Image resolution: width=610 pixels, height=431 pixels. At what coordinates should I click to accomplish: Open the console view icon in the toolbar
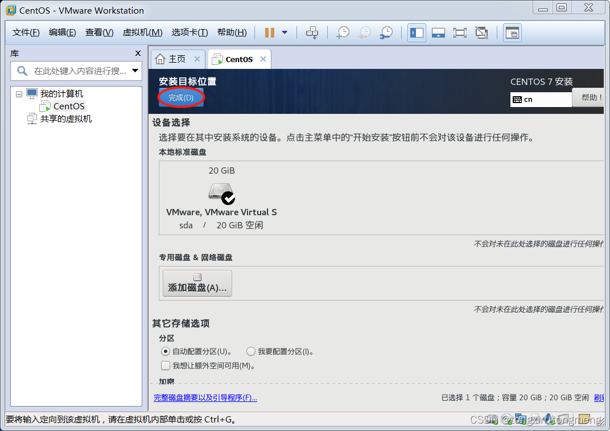point(512,32)
